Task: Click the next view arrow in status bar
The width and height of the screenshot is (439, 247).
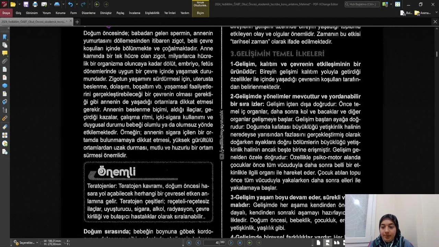Action: [x=259, y=243]
